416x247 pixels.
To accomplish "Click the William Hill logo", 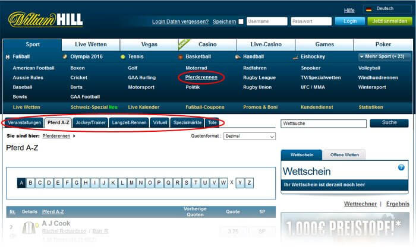I will pyautogui.click(x=45, y=20).
